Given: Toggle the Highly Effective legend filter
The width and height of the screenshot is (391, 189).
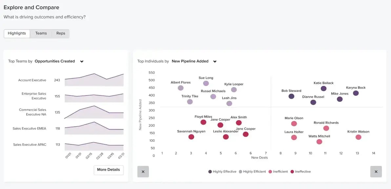Looking at the screenshot, I should click(222, 171).
